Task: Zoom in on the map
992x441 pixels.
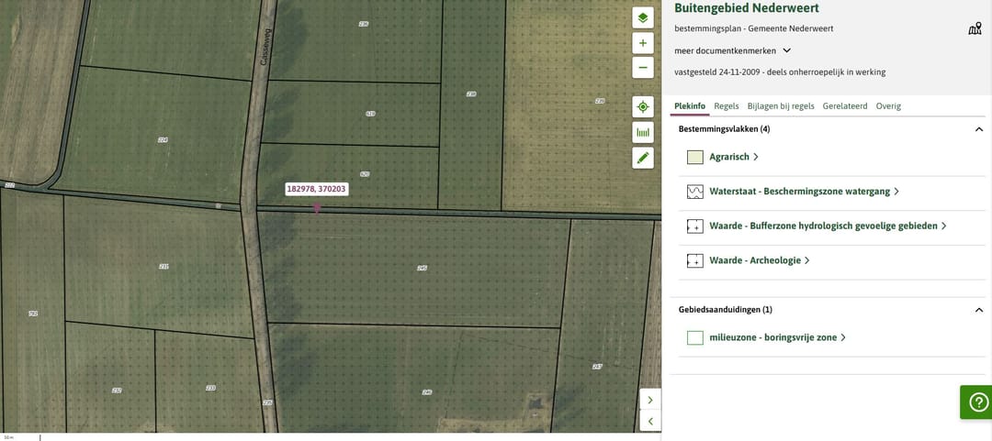Action: click(643, 43)
